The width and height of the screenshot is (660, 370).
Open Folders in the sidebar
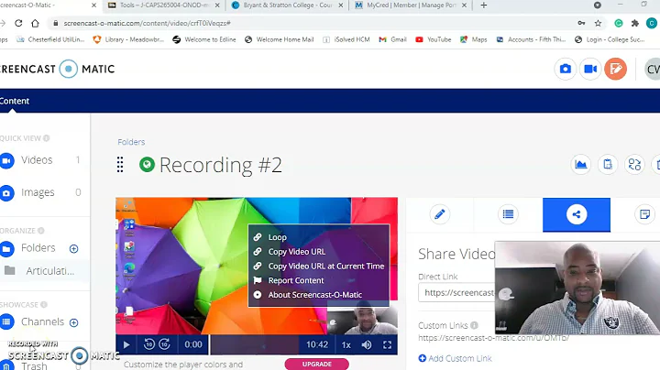(x=38, y=248)
